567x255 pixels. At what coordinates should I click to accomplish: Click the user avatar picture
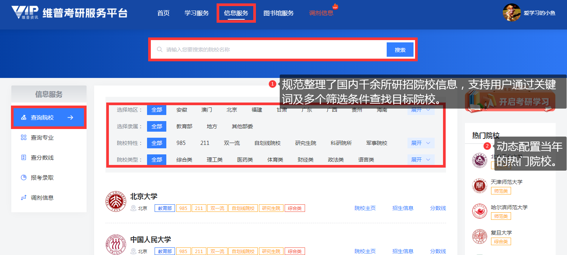[511, 12]
